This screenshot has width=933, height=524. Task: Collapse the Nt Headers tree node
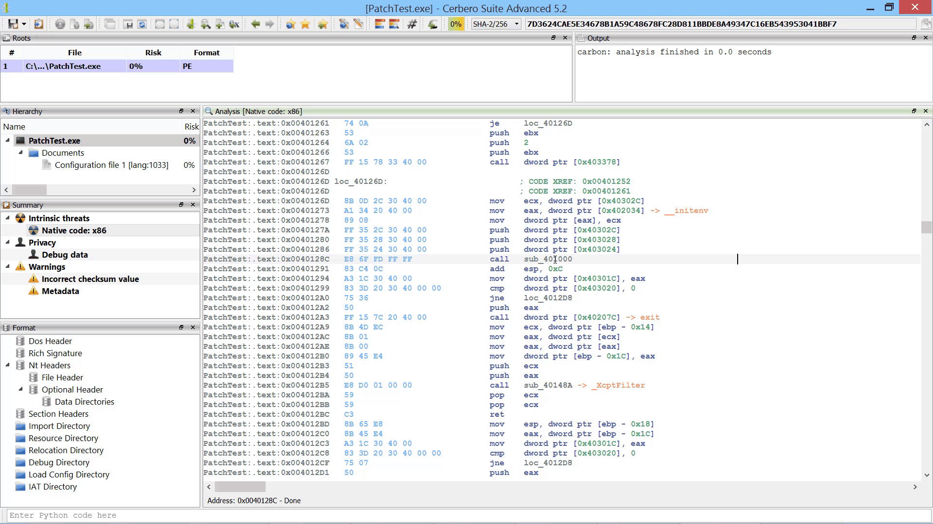click(x=8, y=365)
